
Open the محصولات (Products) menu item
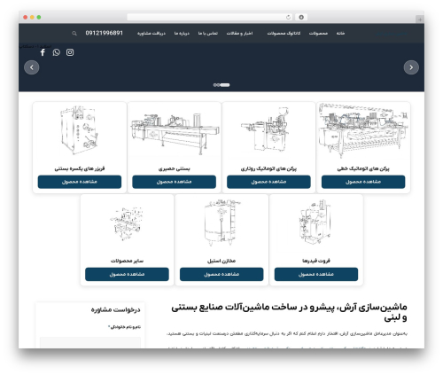318,33
